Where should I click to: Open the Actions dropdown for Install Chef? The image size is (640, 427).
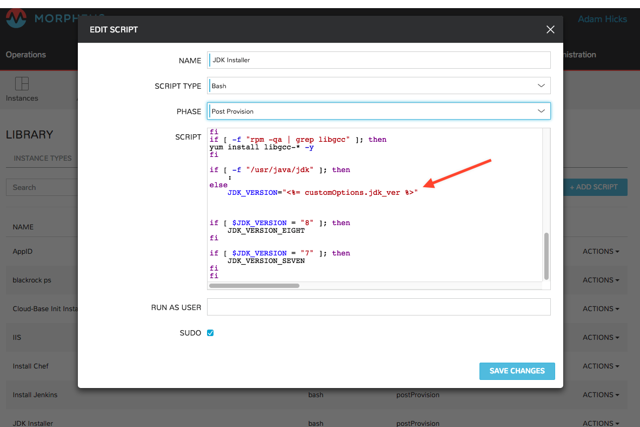coord(601,366)
